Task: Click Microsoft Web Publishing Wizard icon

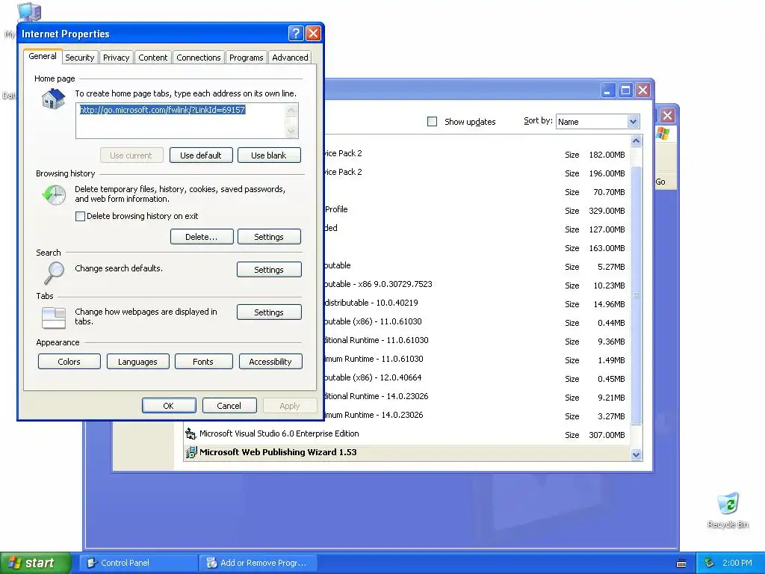Action: point(191,452)
